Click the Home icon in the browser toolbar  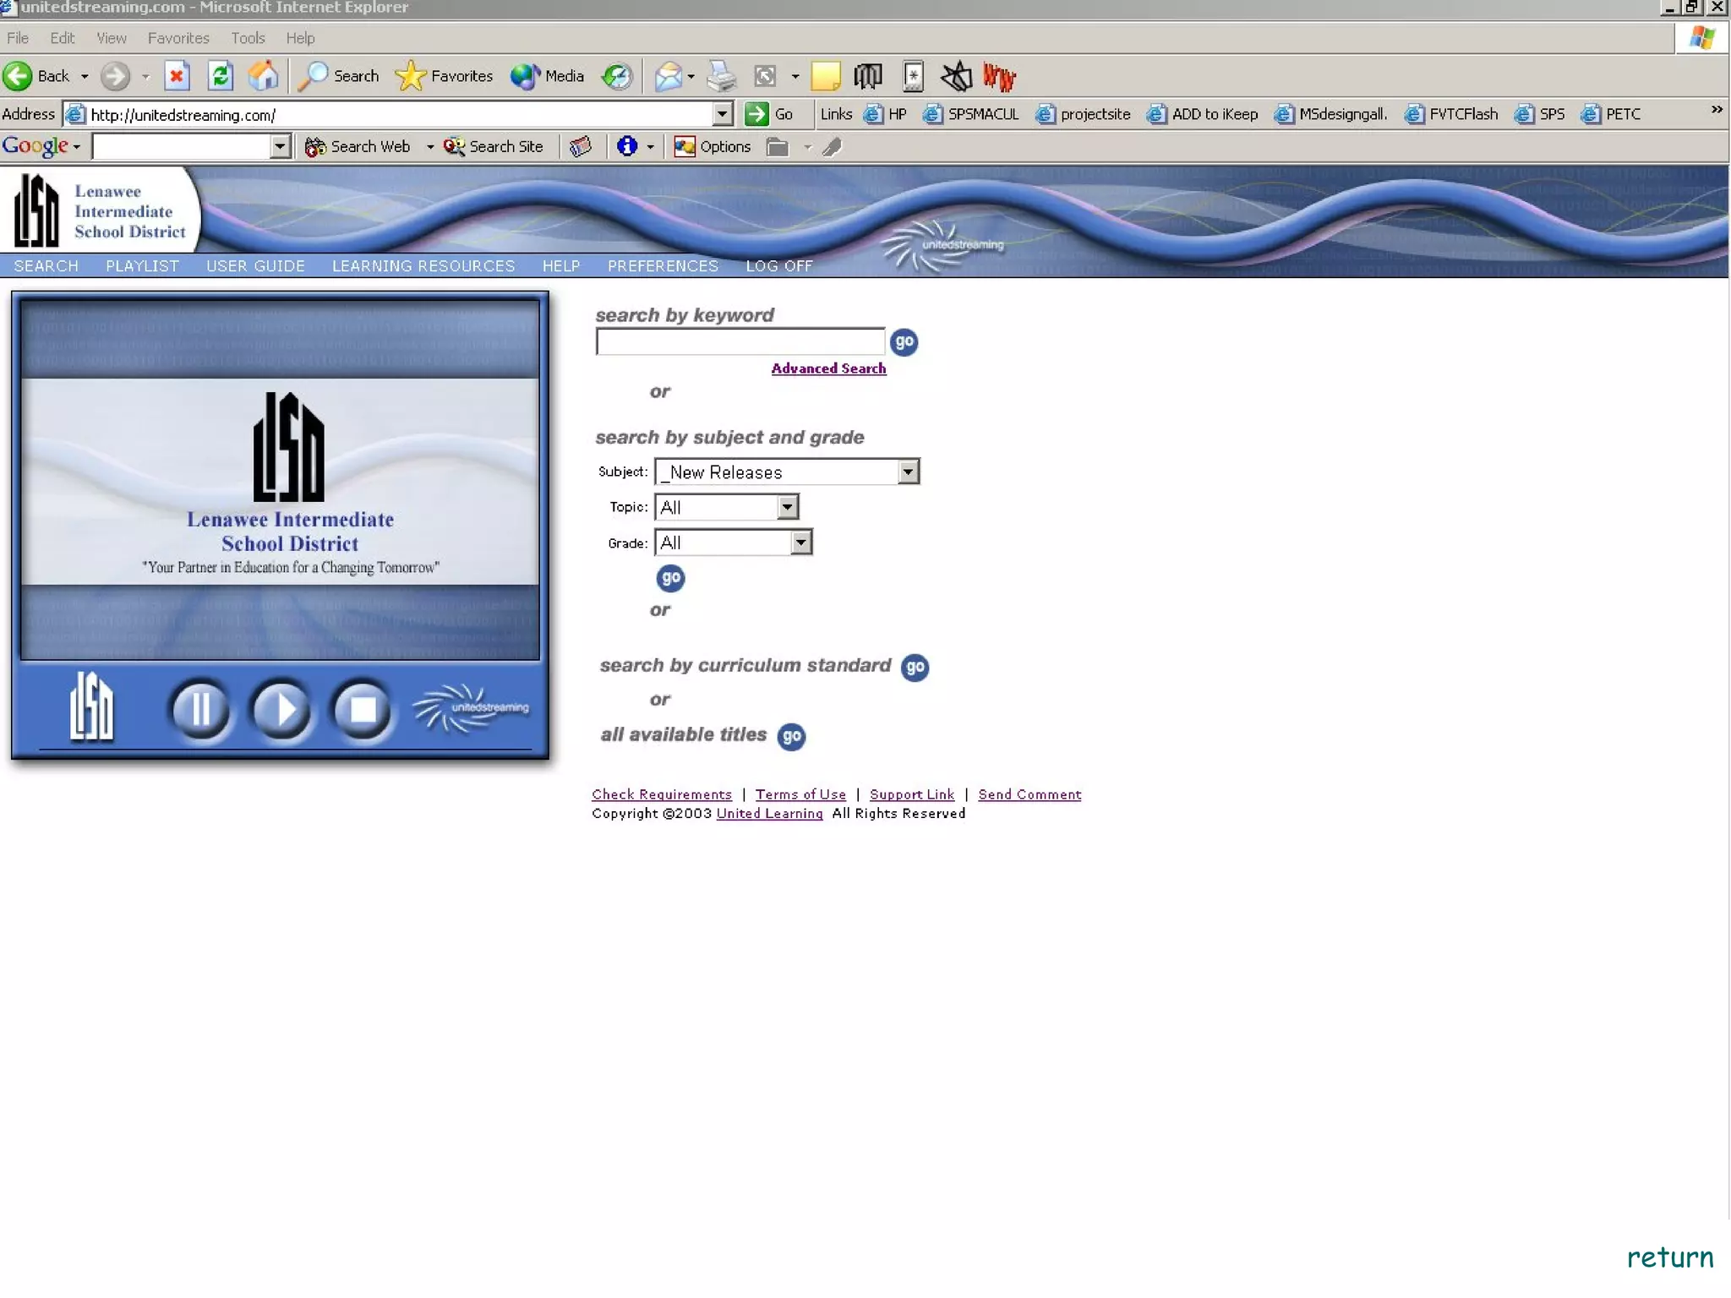click(x=264, y=76)
